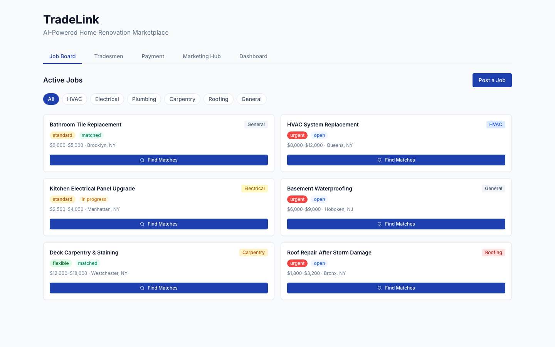Click urgent tag on Basement Waterproofing card

coord(298,199)
